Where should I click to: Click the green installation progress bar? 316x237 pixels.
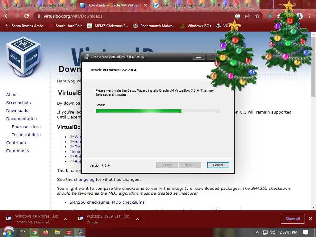click(x=158, y=111)
